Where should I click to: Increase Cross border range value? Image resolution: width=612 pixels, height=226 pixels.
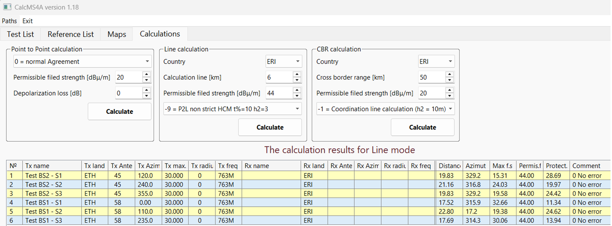[x=449, y=74]
